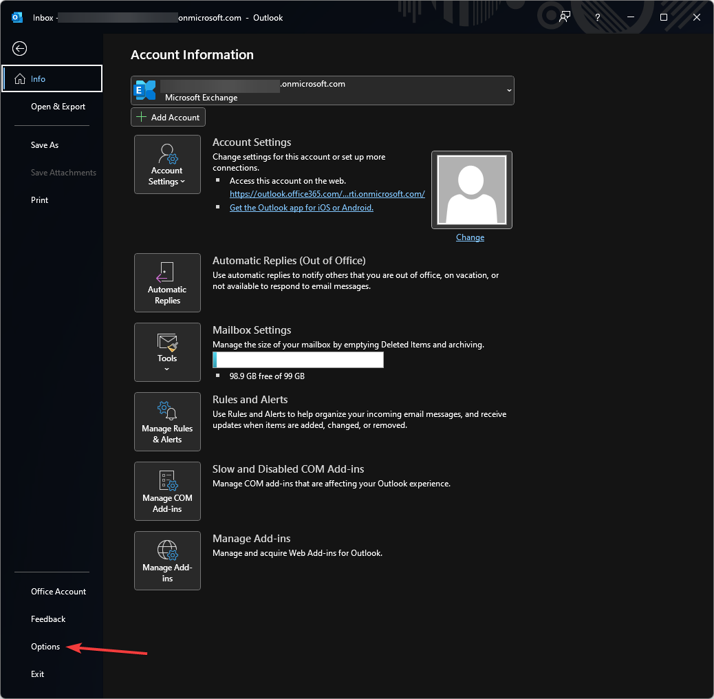Open the outlook.office365.com web access link
Image resolution: width=714 pixels, height=699 pixels.
[x=327, y=194]
